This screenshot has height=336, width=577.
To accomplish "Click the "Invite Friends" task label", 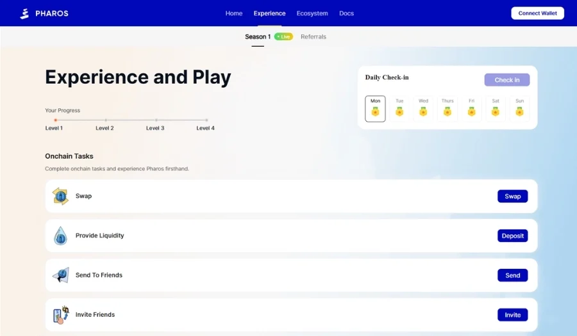I will click(95, 315).
